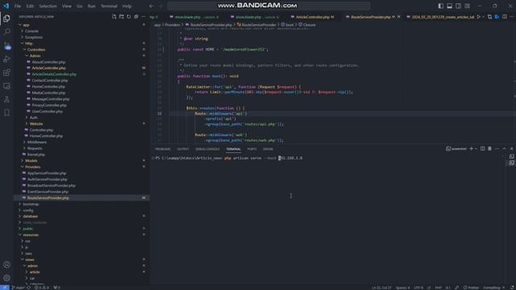Switch to PORTS panel tab
516x290 pixels.
click(252, 149)
